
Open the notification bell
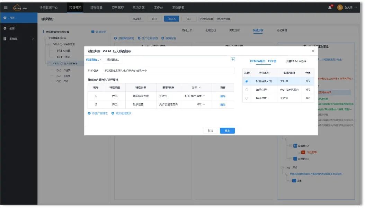coord(330,8)
